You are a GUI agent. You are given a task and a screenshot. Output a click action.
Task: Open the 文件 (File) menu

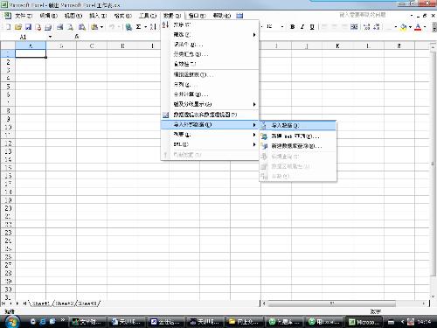[x=24, y=16]
